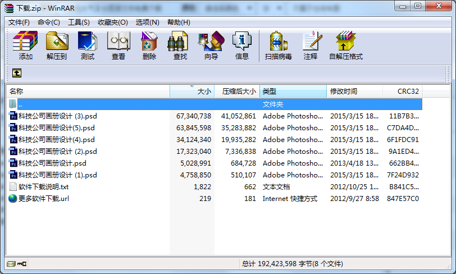Viewport: 456px width, 274px height.
Task: Click the date 2013/4/18 13...
Action: (354, 163)
